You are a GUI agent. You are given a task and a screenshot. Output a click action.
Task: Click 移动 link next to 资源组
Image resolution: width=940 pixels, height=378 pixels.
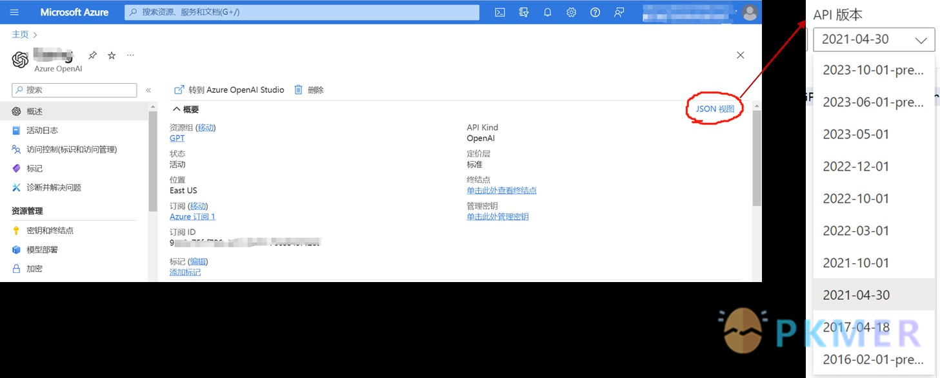205,128
